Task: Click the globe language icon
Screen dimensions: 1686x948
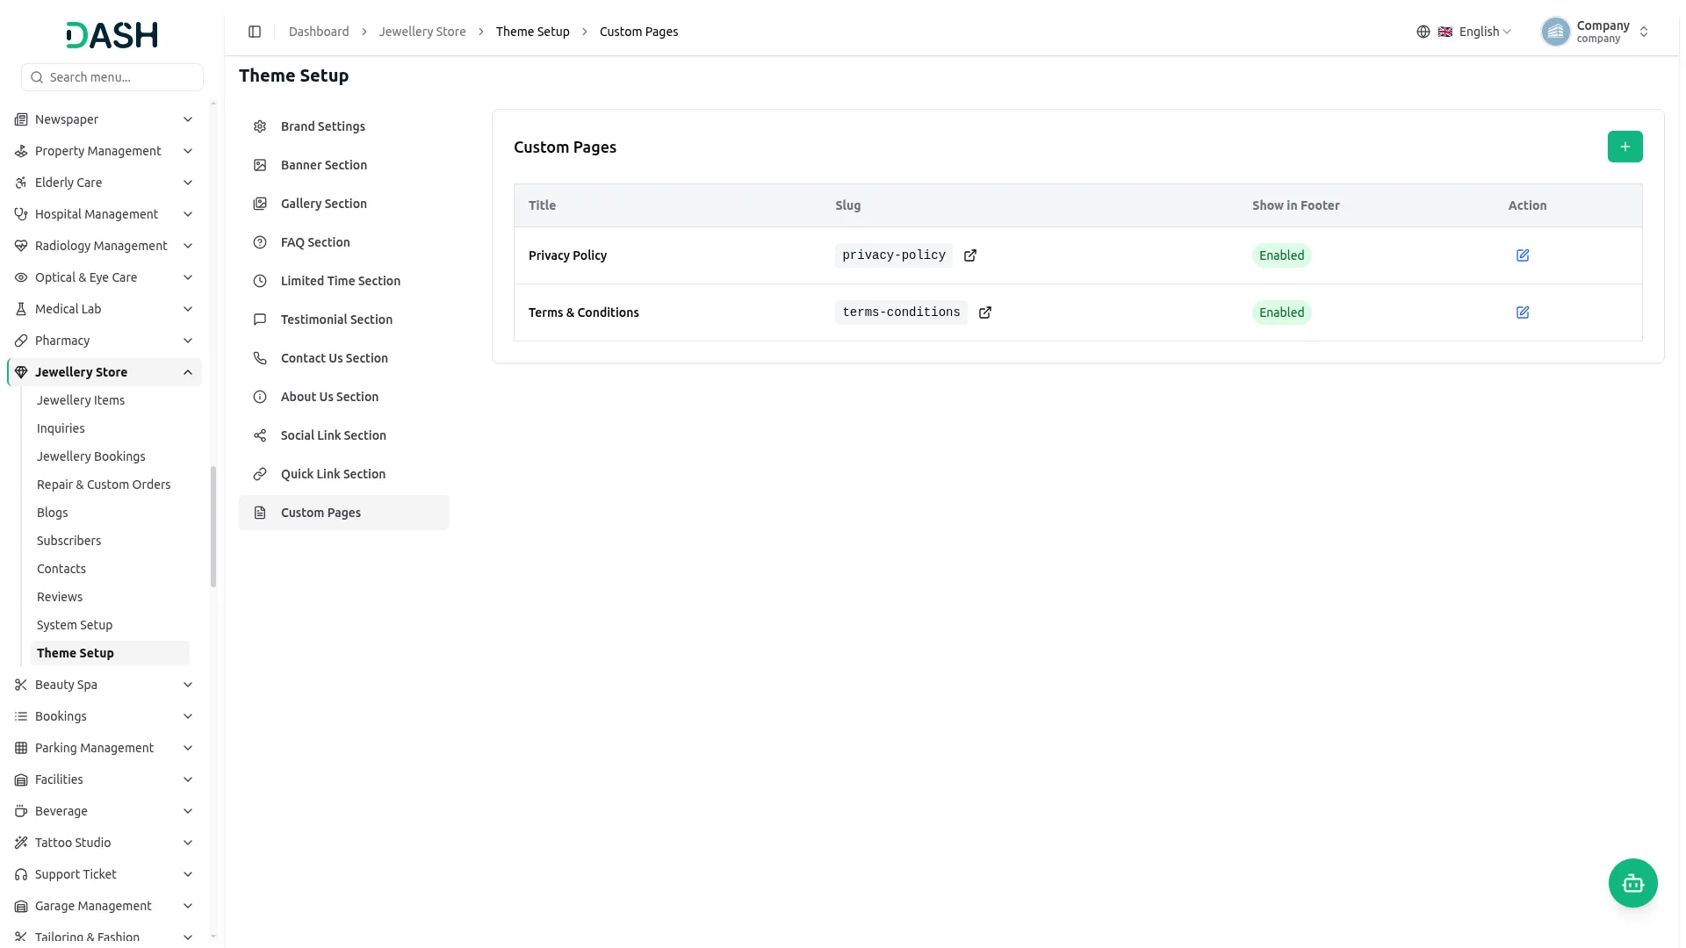Action: click(1423, 32)
